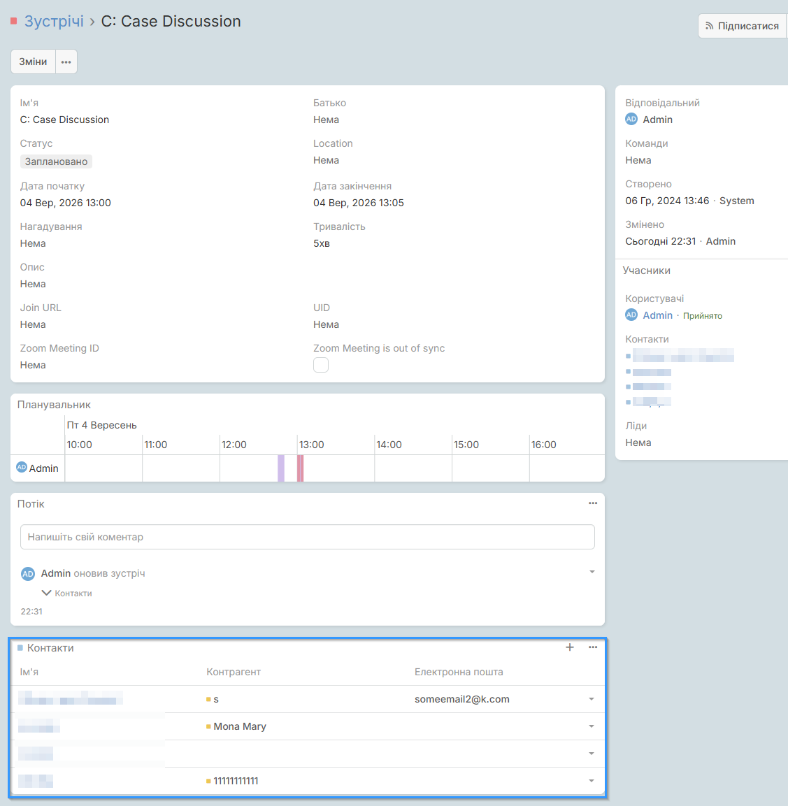Expand the Контакти details in the stream post

(x=67, y=593)
